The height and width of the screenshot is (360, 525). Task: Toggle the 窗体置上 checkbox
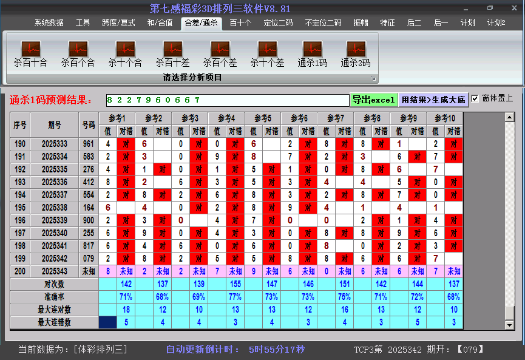tap(475, 98)
